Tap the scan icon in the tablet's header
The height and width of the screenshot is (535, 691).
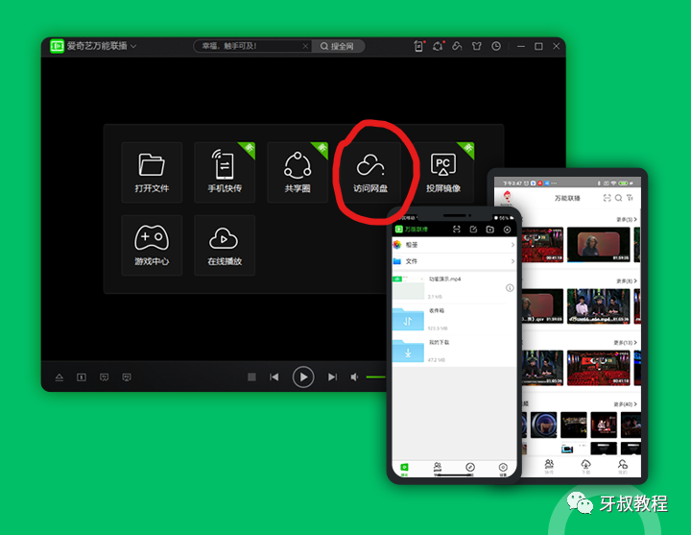coord(607,198)
